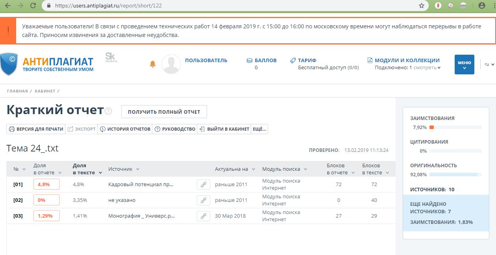
Task: Click the user avatar picture
Action: click(171, 64)
